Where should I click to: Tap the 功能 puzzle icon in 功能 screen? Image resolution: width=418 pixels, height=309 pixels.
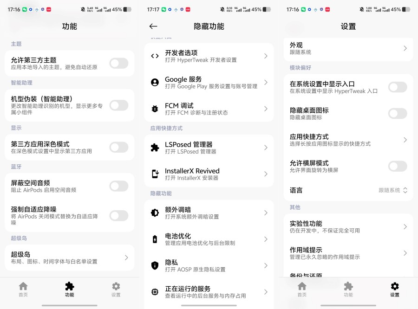(x=70, y=286)
